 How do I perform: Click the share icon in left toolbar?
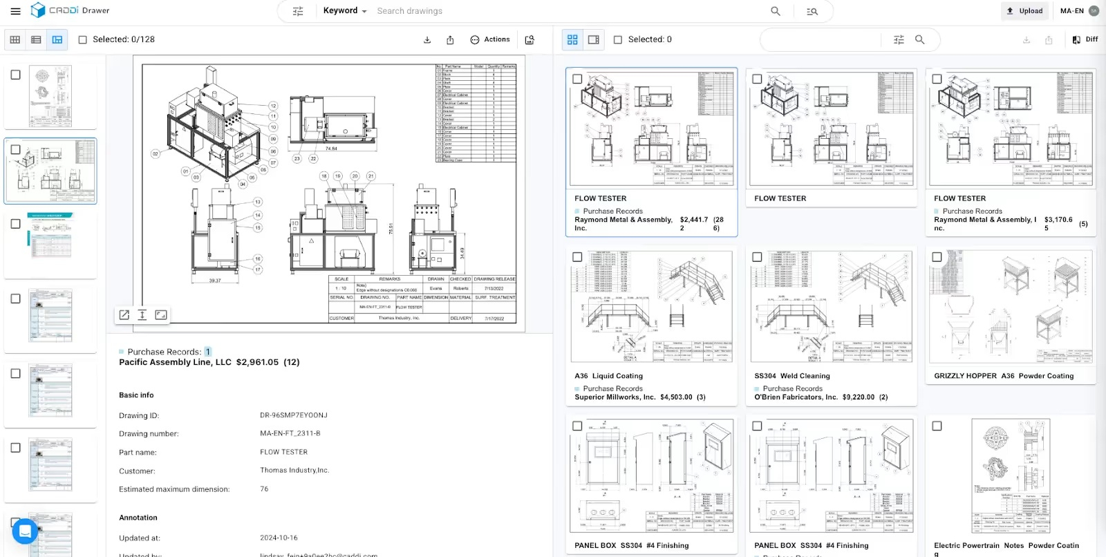450,40
